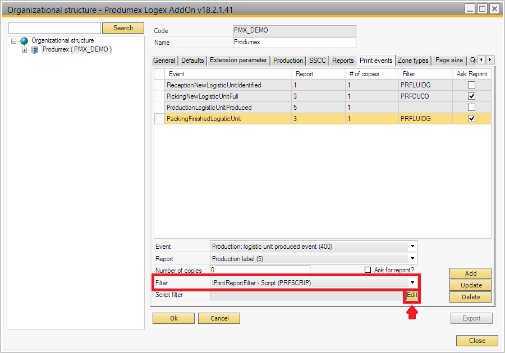Open the Filter dropdown showing IPrintReportFilter - Script
This screenshot has height=353, width=505.
412,282
